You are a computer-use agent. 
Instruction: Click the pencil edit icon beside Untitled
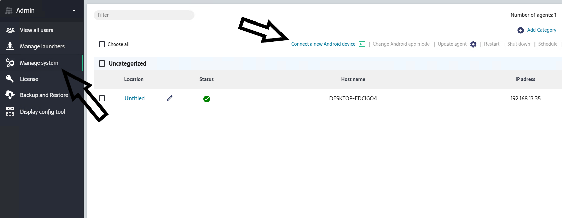point(170,98)
